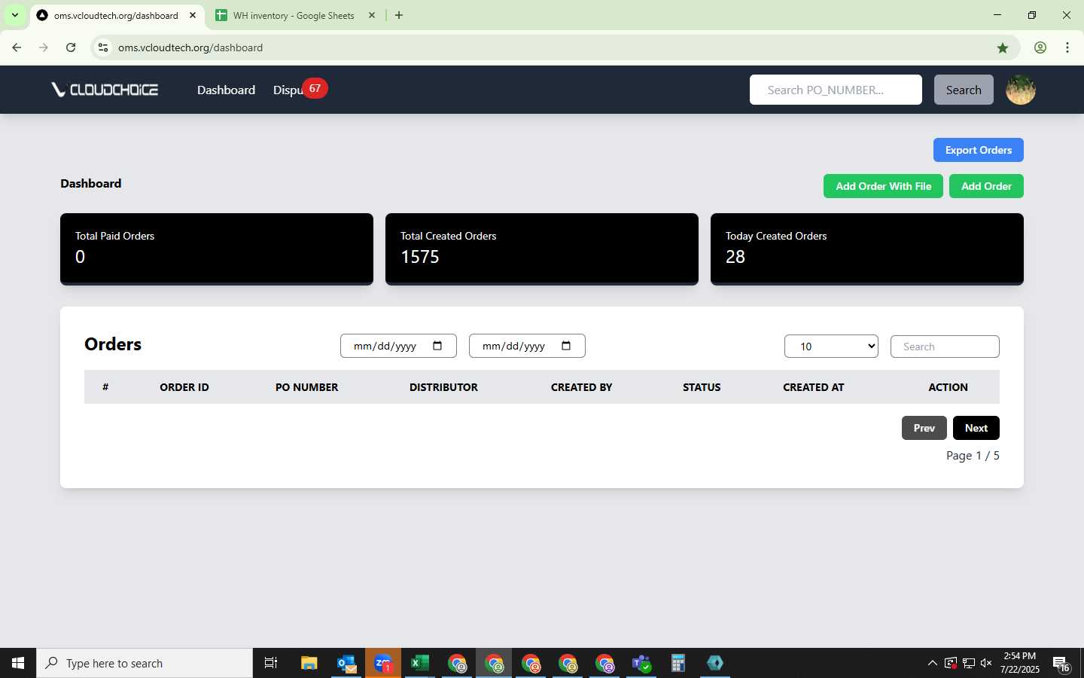Click the Total Paid Orders card

[217, 249]
